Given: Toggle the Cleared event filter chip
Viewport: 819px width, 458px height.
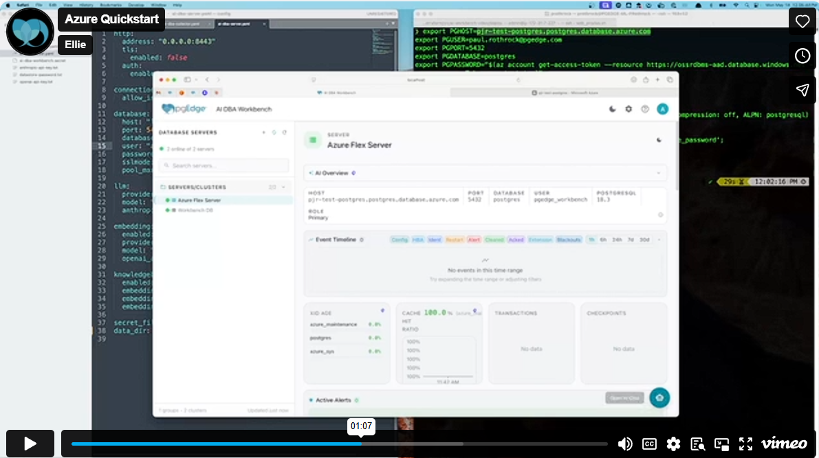Looking at the screenshot, I should pos(494,240).
